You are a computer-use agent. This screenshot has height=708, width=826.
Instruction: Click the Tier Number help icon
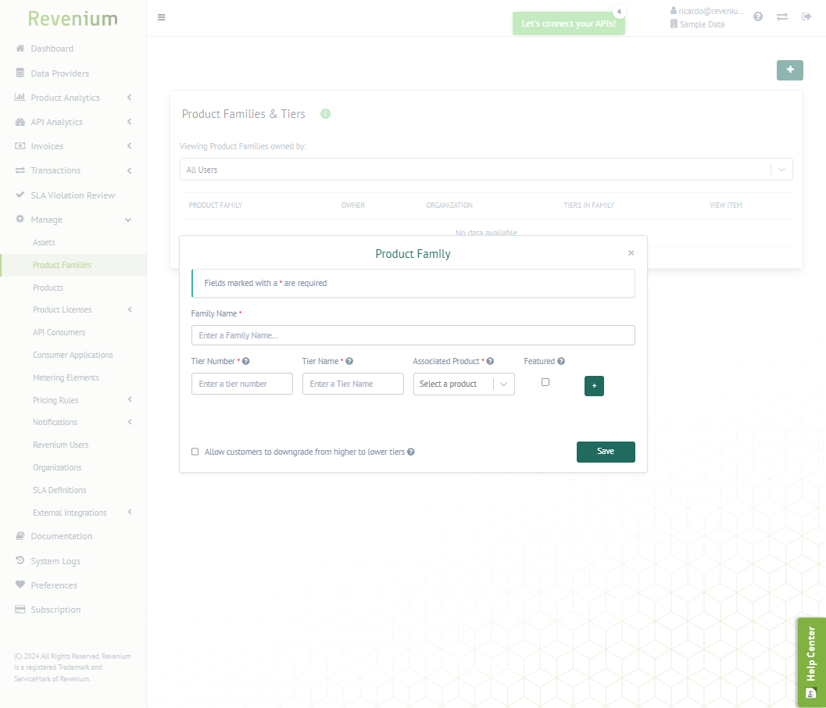(245, 361)
